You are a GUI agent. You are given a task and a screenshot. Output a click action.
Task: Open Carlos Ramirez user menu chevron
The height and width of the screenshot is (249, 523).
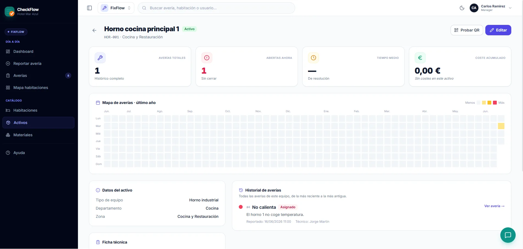(510, 8)
